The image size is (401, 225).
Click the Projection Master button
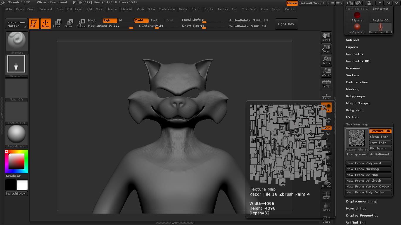pos(16,24)
